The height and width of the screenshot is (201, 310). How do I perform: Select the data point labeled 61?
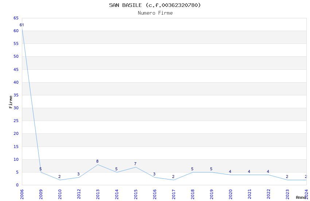coord(22,25)
